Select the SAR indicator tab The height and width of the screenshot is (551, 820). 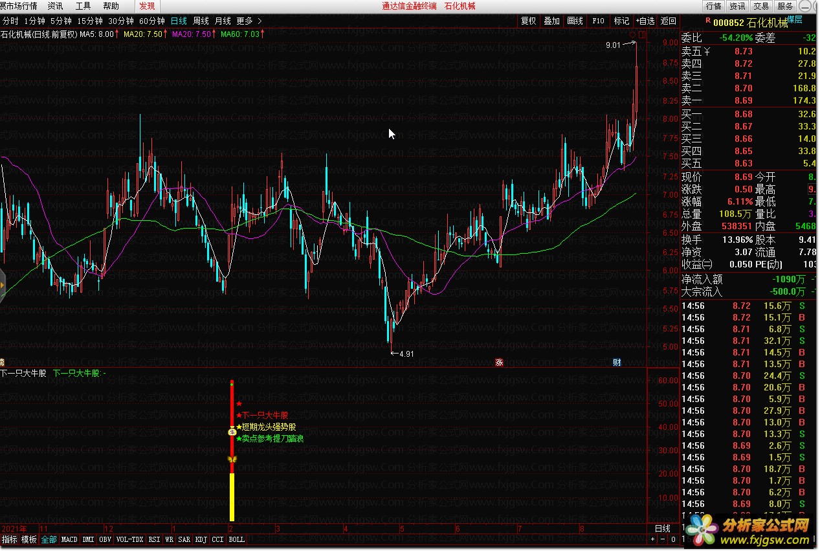coord(184,539)
